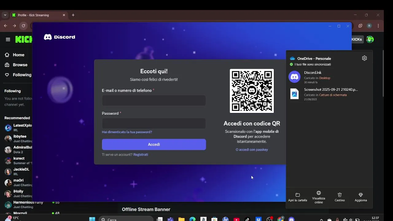Open ibbytee channel in Recommended
Image resolution: width=393 pixels, height=221 pixels.
click(18, 138)
